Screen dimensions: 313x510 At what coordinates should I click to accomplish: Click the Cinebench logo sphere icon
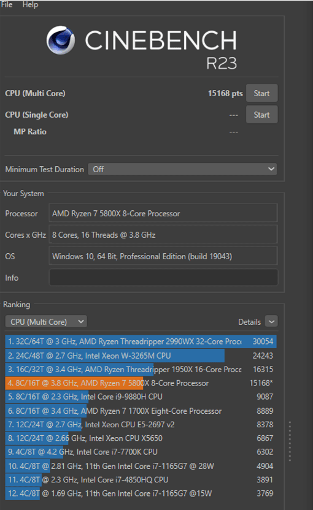pos(61,40)
